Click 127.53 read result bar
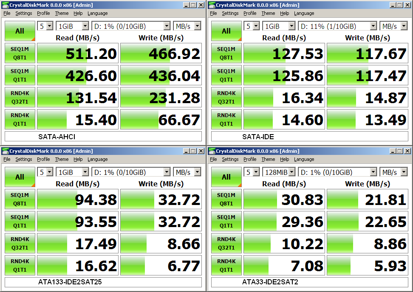413x292 pixels. pos(284,53)
